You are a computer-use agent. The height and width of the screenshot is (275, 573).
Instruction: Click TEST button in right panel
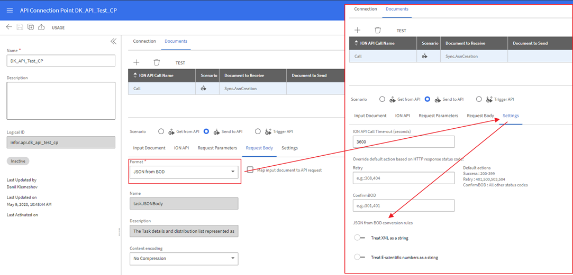click(401, 31)
